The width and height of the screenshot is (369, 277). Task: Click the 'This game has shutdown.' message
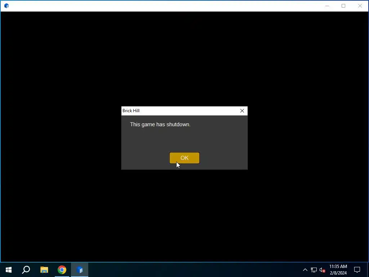pos(160,124)
